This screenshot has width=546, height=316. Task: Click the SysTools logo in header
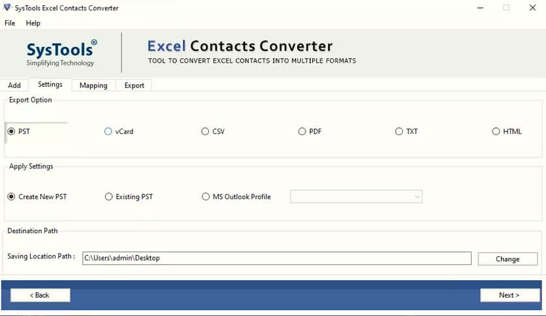61,53
